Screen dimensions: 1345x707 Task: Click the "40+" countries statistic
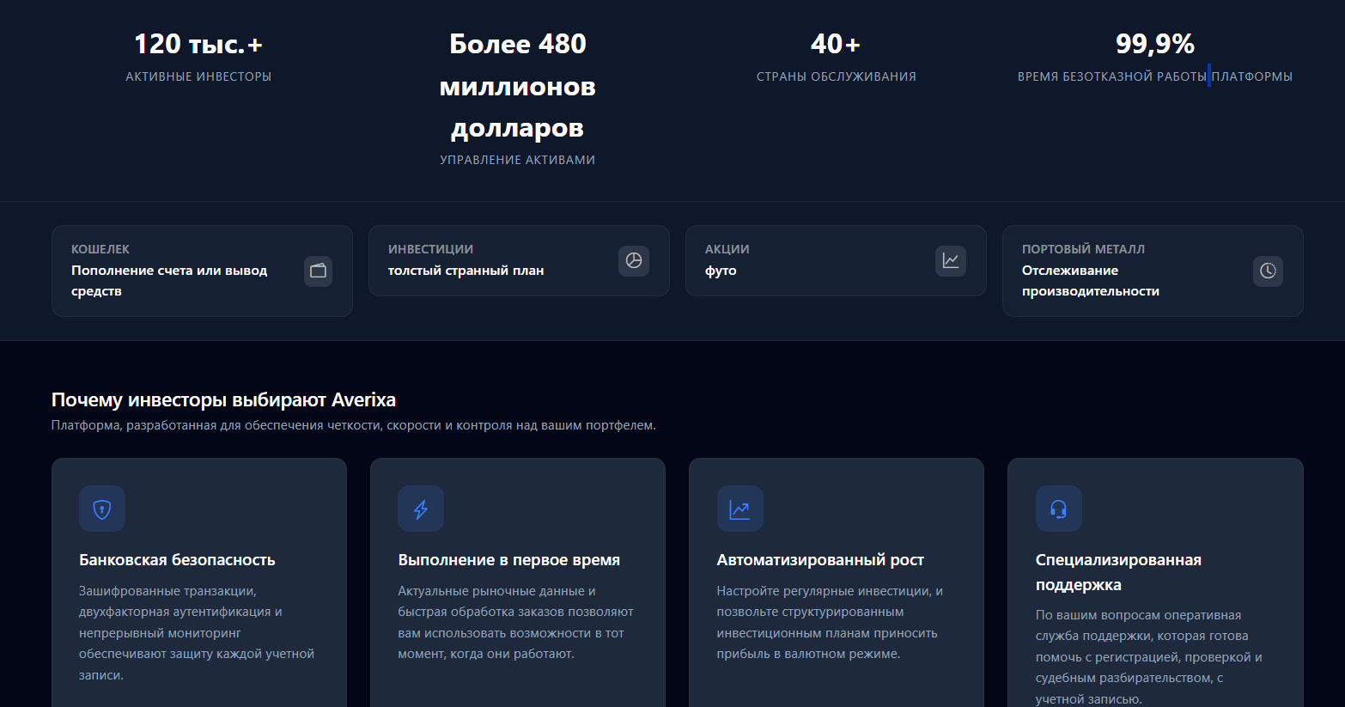836,44
